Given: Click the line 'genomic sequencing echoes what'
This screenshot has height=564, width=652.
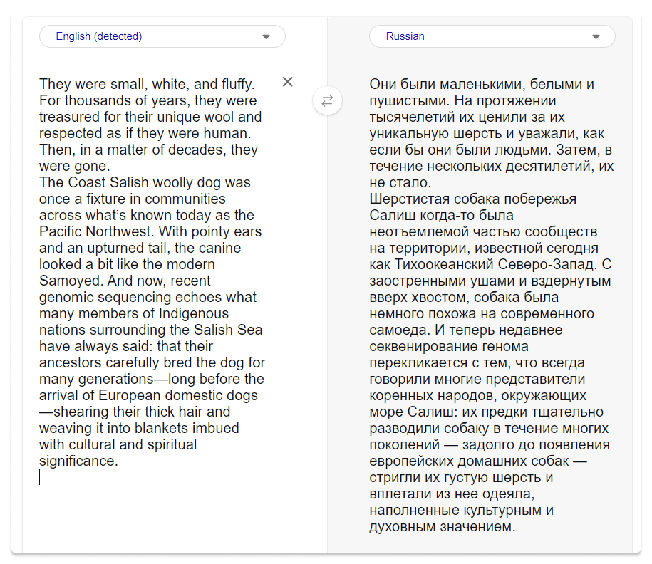Looking at the screenshot, I should (148, 297).
